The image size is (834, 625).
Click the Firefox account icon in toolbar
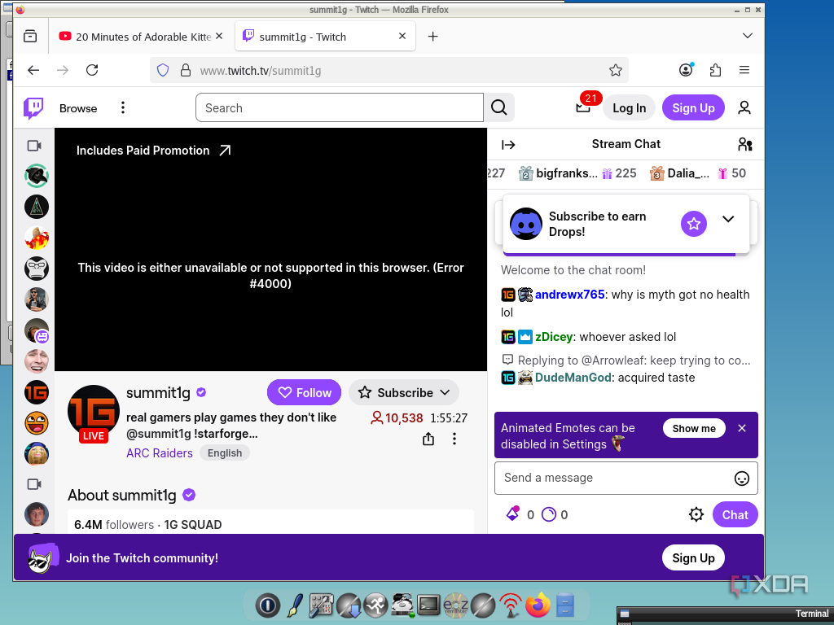(x=686, y=70)
